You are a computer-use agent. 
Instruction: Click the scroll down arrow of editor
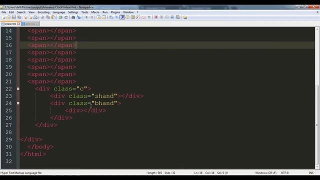tap(317, 167)
